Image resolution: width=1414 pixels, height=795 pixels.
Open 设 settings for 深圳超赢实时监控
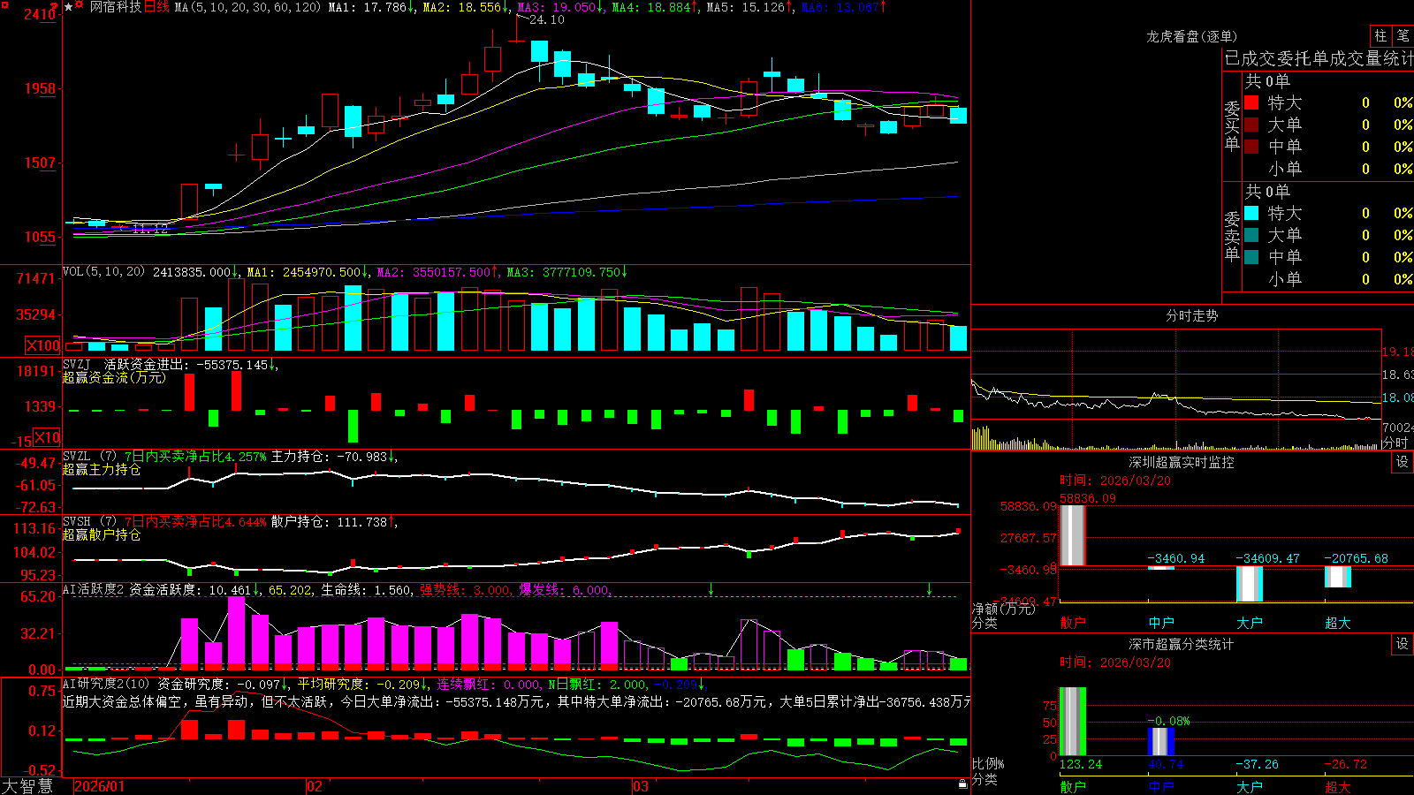click(1402, 462)
